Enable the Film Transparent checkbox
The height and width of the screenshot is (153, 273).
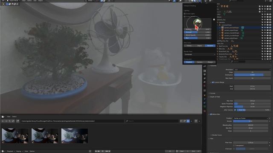tap(234, 145)
